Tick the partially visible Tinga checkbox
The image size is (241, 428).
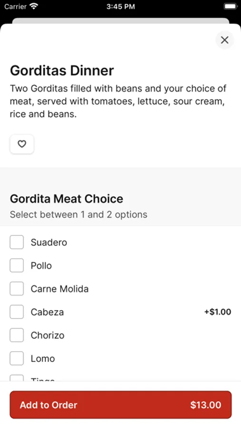(17, 378)
